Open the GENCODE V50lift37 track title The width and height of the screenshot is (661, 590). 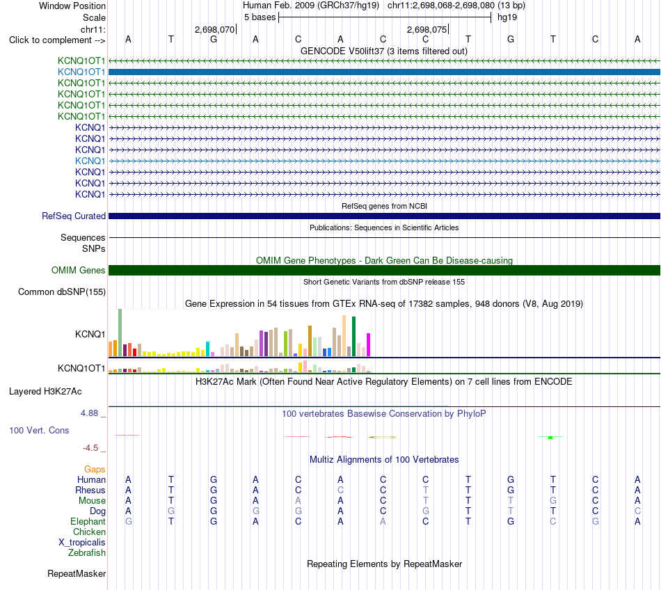[x=384, y=51]
